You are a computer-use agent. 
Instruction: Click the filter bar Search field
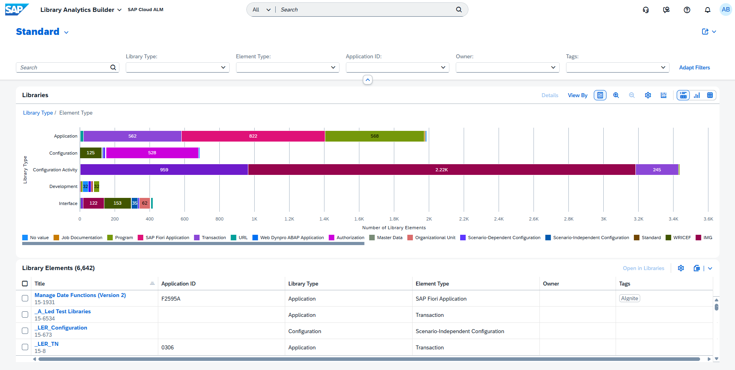tap(67, 67)
